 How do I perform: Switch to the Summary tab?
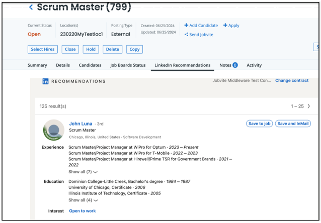(37, 65)
